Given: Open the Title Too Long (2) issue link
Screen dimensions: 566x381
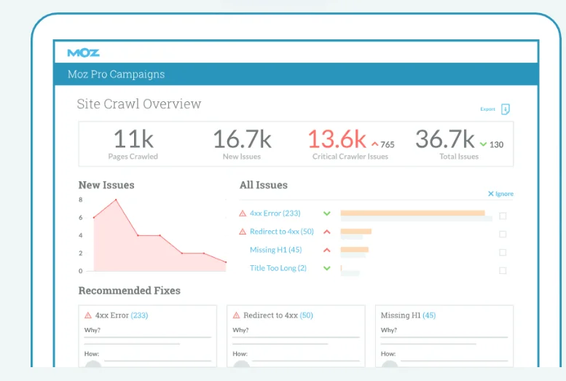Looking at the screenshot, I should tap(278, 268).
